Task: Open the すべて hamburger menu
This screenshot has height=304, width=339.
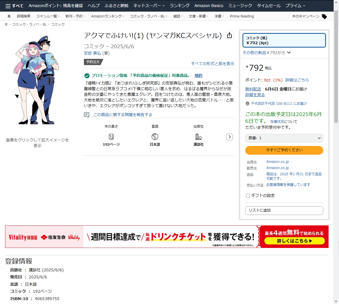Action: coord(14,6)
